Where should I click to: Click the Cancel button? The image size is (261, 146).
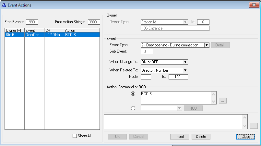pyautogui.click(x=139, y=137)
